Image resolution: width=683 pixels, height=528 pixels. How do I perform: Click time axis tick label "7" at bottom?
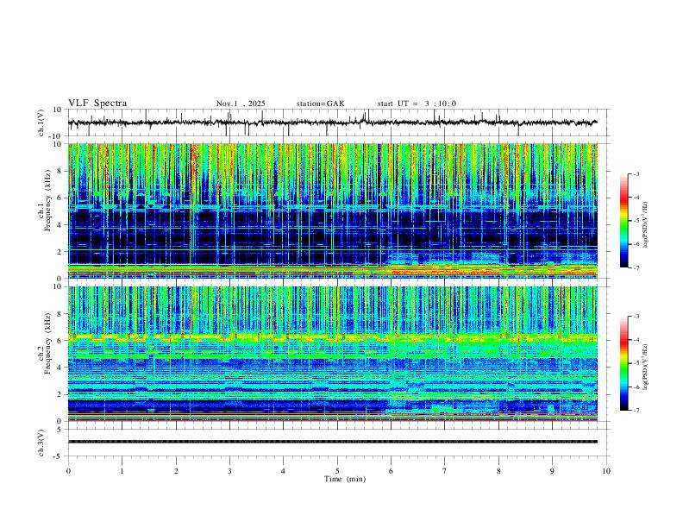(x=445, y=471)
